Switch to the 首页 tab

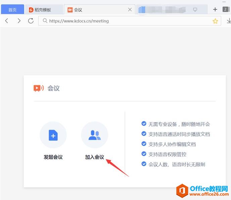pyautogui.click(x=12, y=10)
